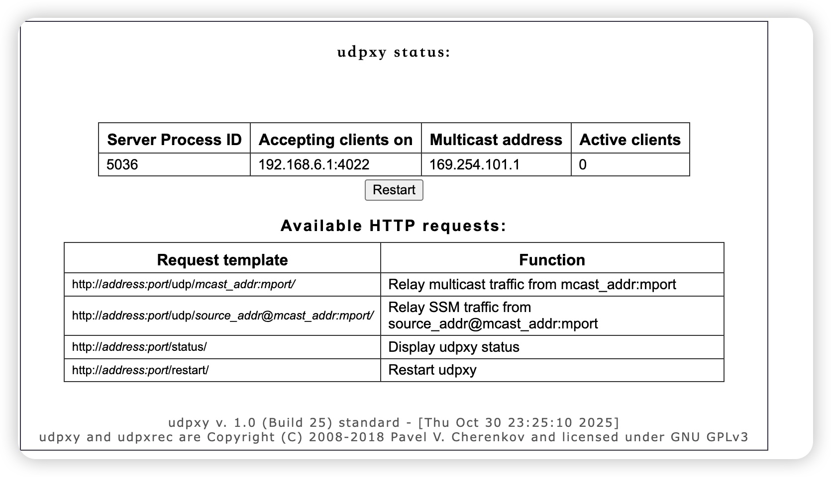Click the Server Process ID column header
Image resolution: width=831 pixels, height=477 pixels.
(x=175, y=140)
